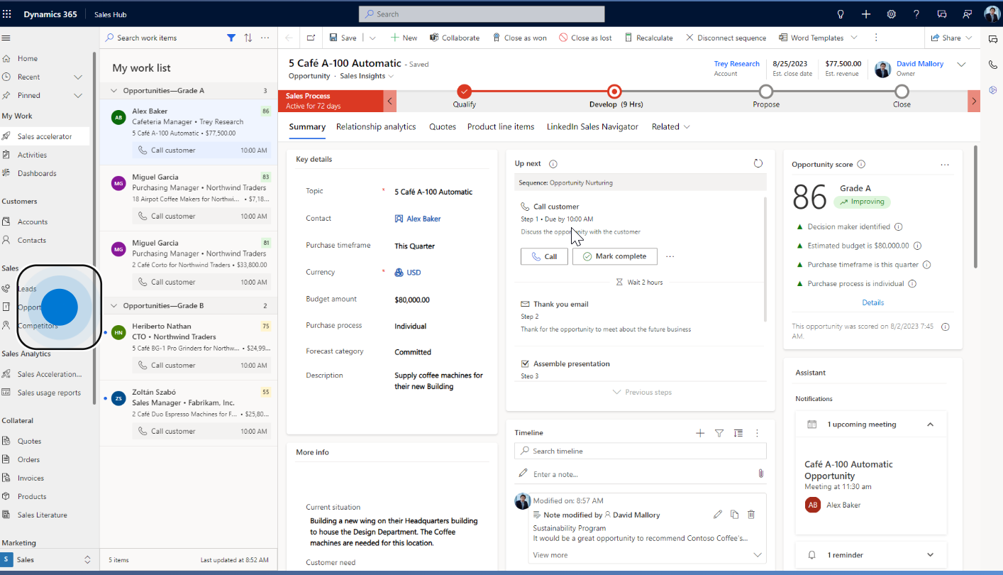Expand the 1 reminder card
The image size is (1003, 575).
[930, 555]
